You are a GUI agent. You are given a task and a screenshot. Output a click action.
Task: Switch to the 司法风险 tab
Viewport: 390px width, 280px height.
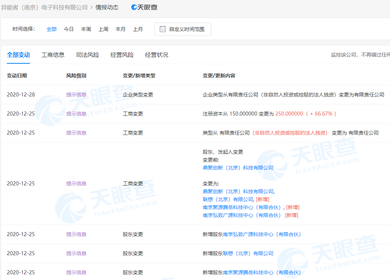point(88,55)
